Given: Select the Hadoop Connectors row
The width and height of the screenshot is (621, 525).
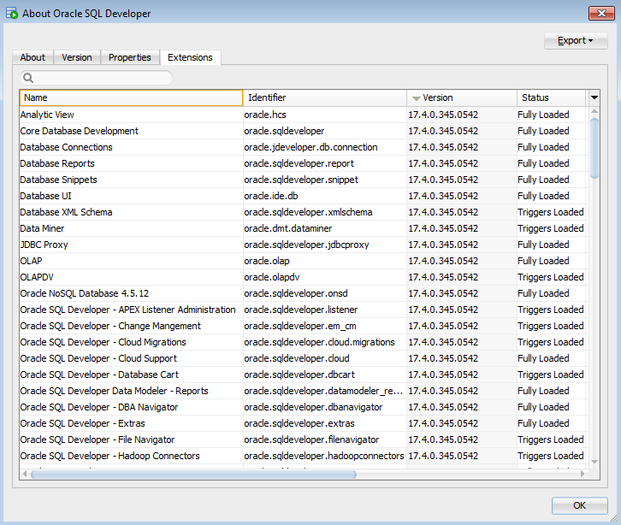Looking at the screenshot, I should pyautogui.click(x=303, y=456).
